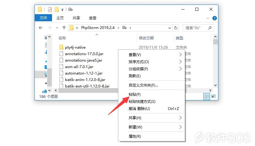Viewport: 255px width, 146px height.
Task: Select the pty4j-native folder
Action: [x=75, y=47]
